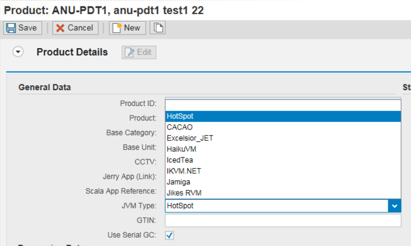
Task: Collapse the Product Details section arrow
Action: [x=18, y=52]
